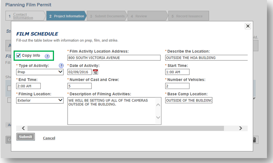Click help icon next to Copy Info
This screenshot has width=273, height=163.
[47, 56]
